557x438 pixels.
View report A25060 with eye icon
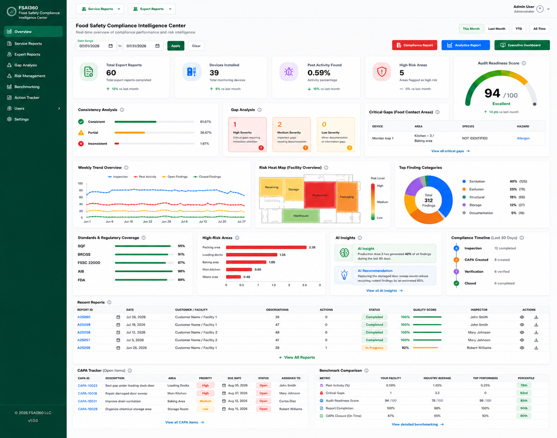click(x=522, y=317)
